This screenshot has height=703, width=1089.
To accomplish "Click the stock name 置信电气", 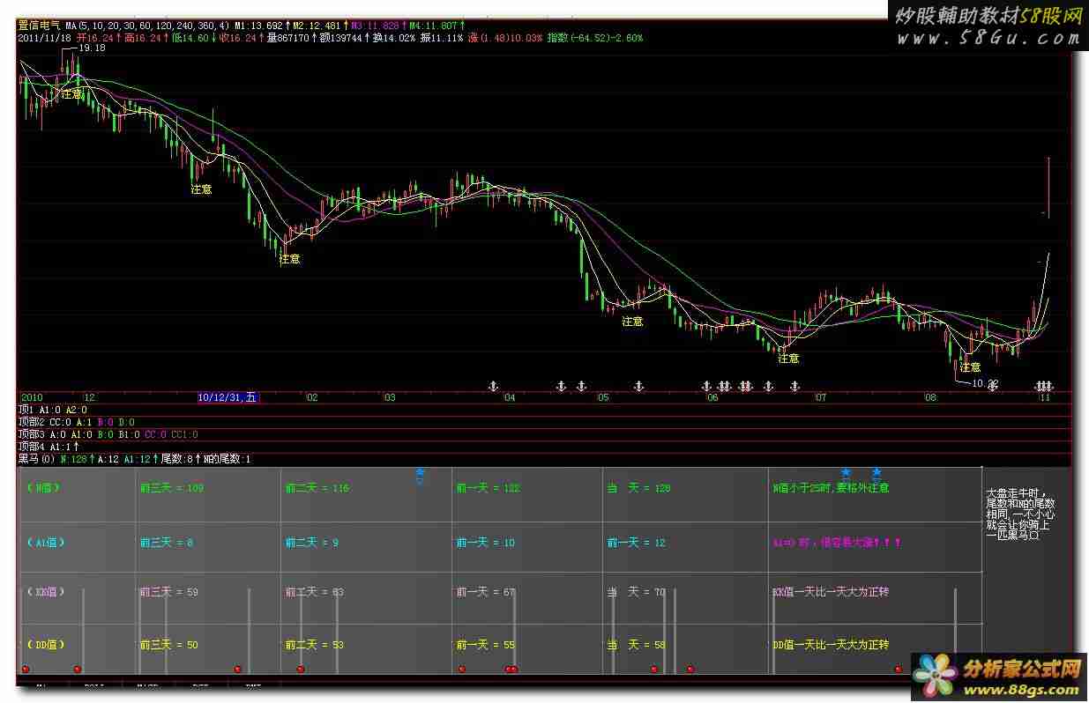I will [x=40, y=26].
